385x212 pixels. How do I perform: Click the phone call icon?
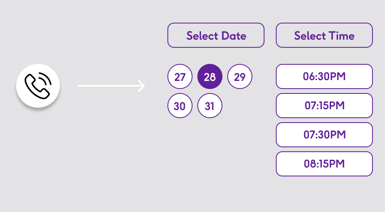[x=38, y=86]
